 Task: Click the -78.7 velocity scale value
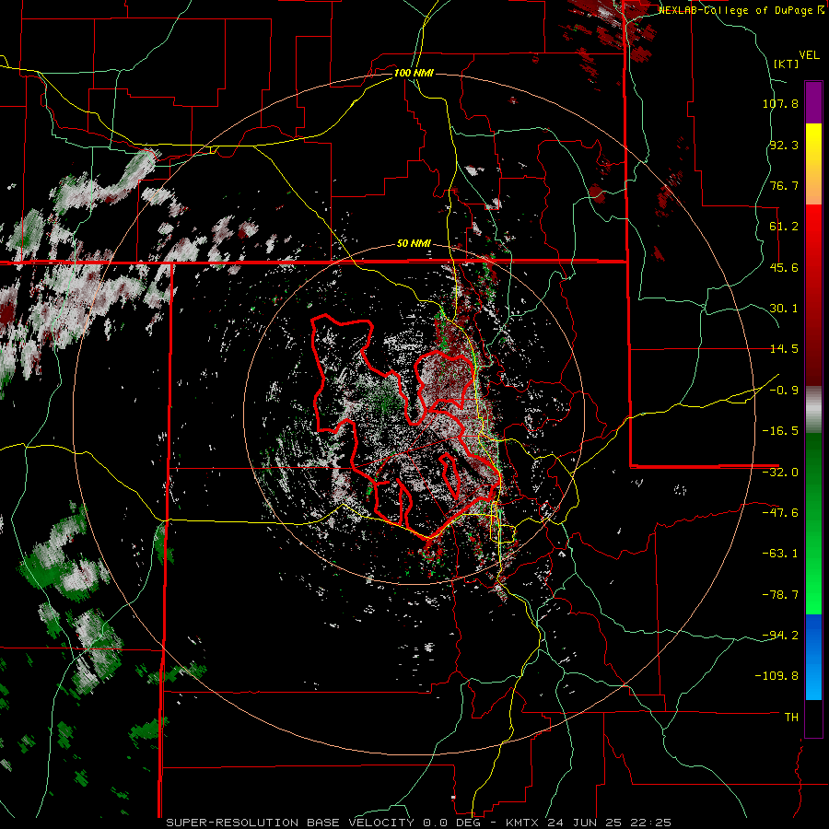[780, 595]
